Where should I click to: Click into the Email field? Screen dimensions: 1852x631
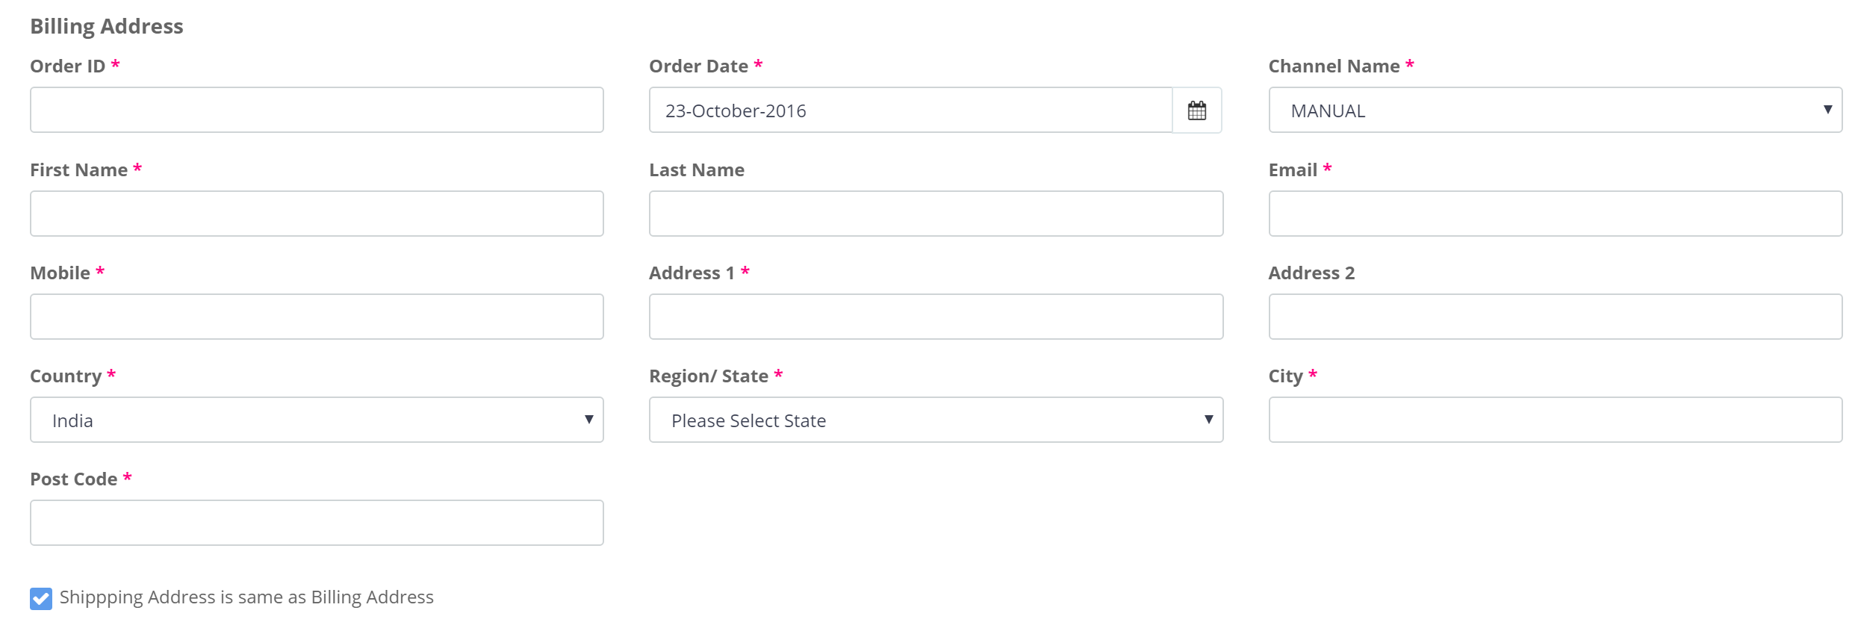(x=1556, y=214)
